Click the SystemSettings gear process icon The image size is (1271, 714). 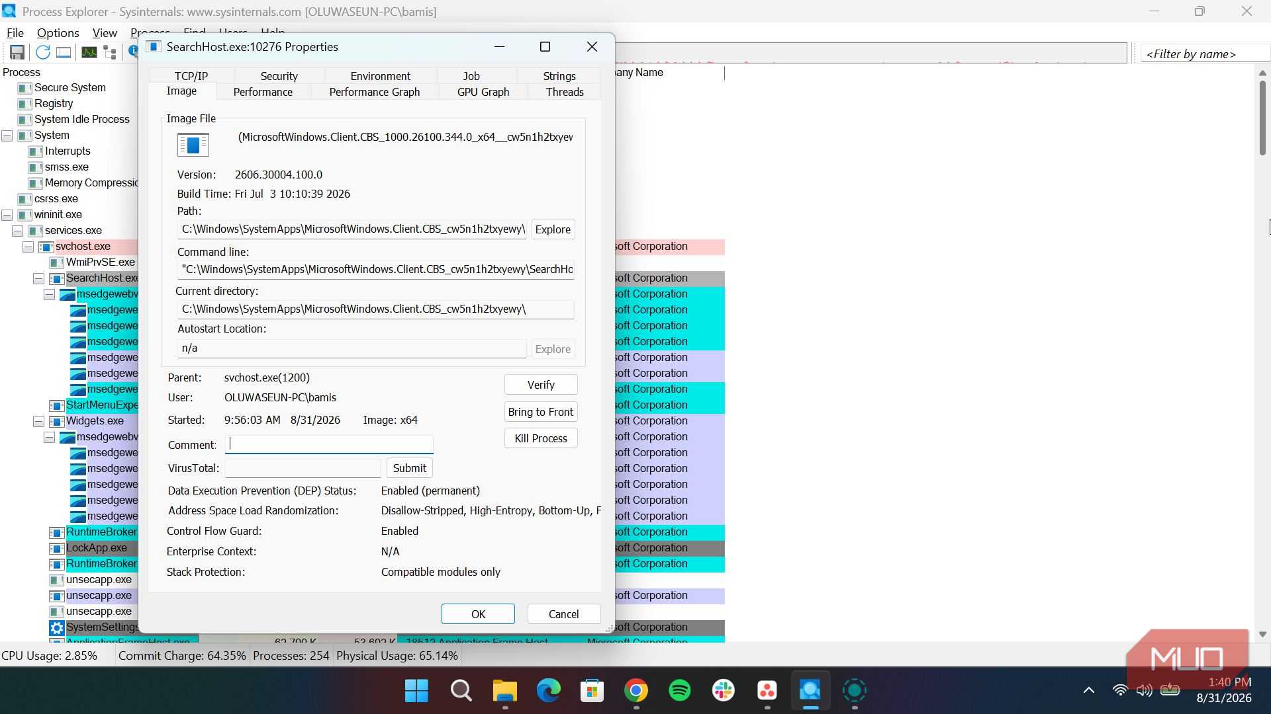pyautogui.click(x=57, y=627)
